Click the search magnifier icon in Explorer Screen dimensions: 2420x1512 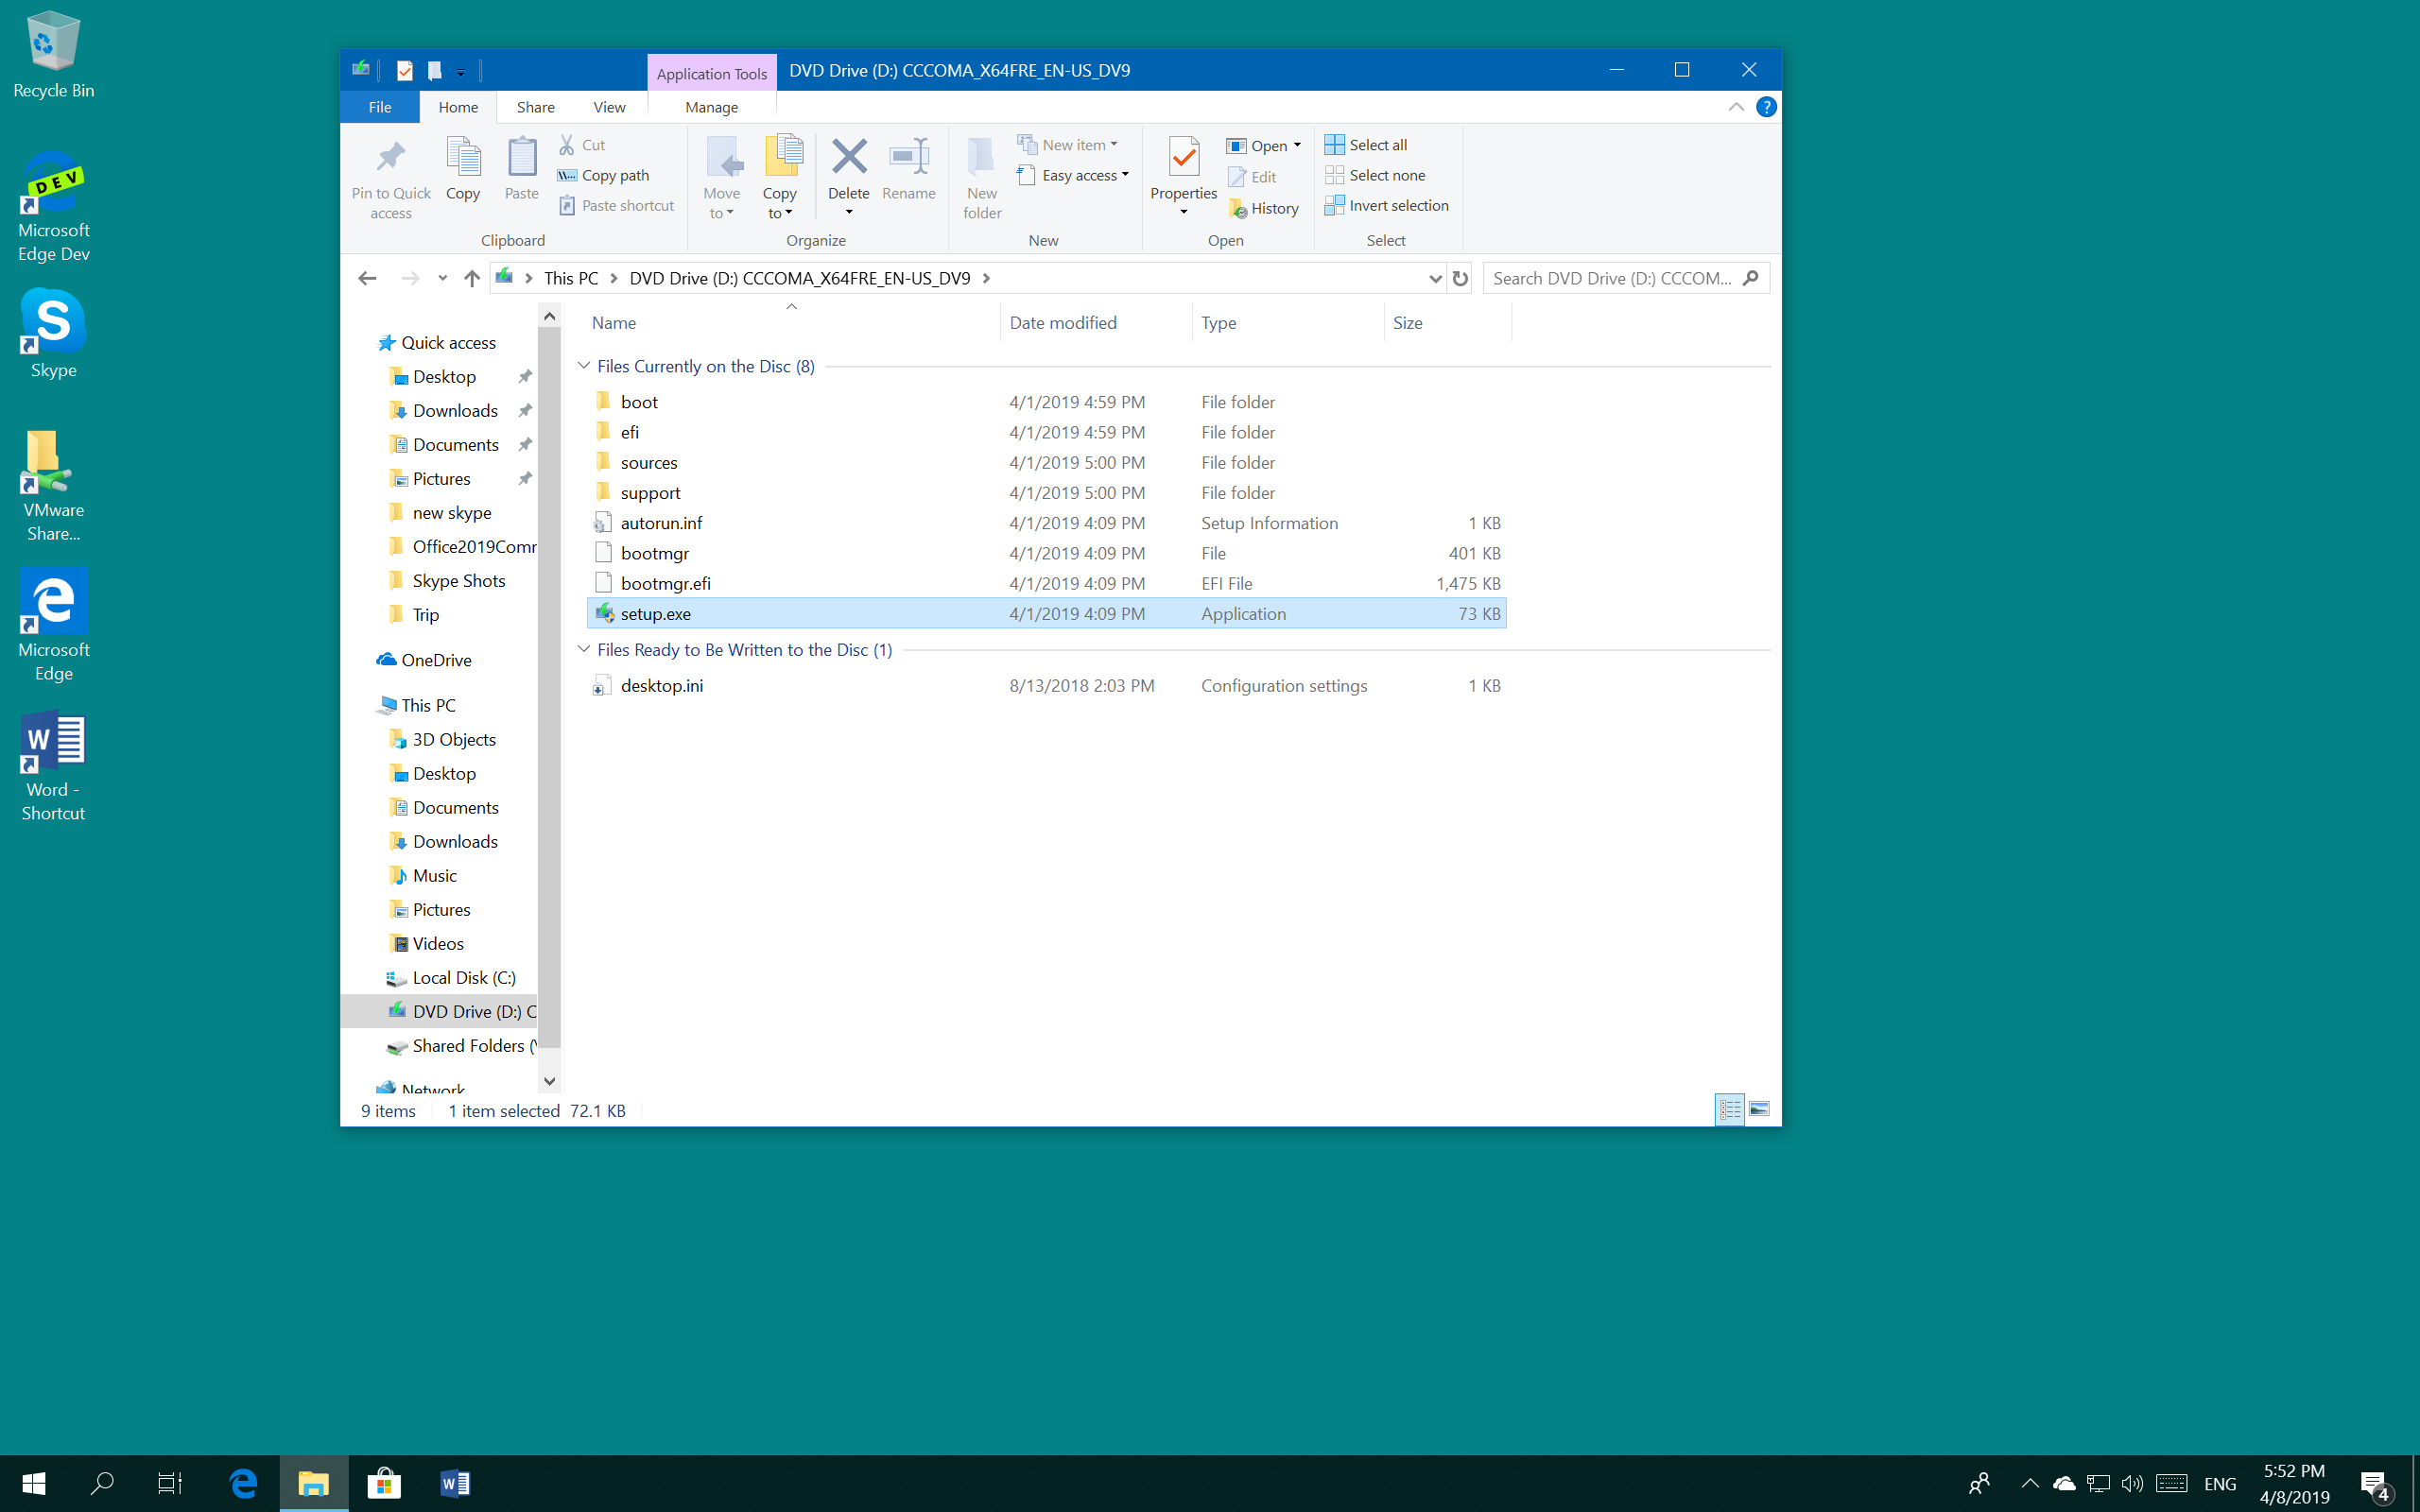(x=1750, y=278)
